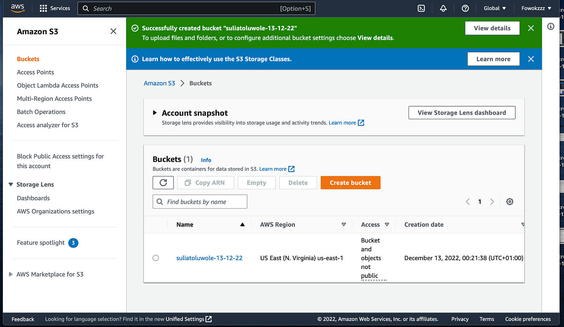Click the external link icon after Buckets Learn more

[x=292, y=169]
